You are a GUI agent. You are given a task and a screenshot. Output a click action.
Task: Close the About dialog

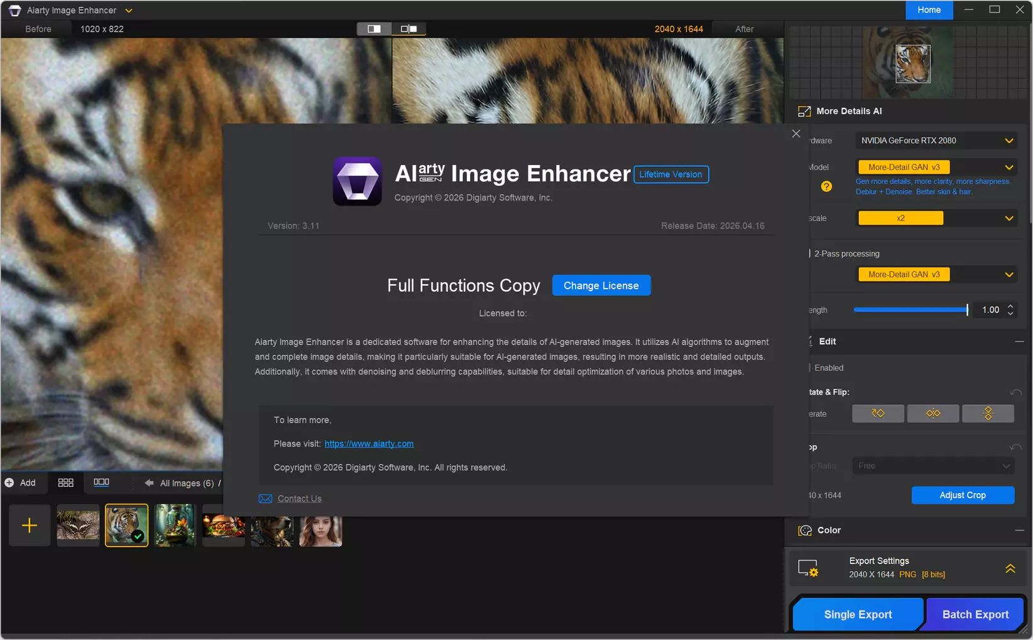point(796,134)
